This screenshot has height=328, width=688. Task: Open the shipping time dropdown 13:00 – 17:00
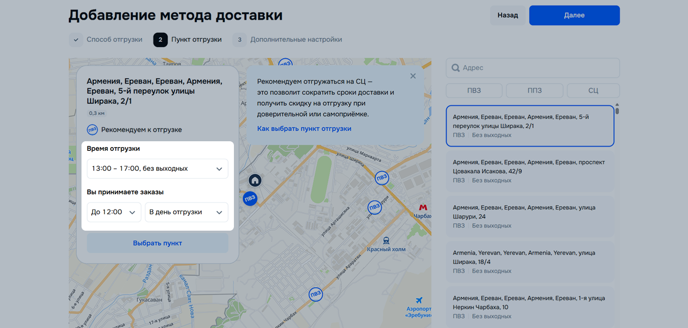[157, 169]
